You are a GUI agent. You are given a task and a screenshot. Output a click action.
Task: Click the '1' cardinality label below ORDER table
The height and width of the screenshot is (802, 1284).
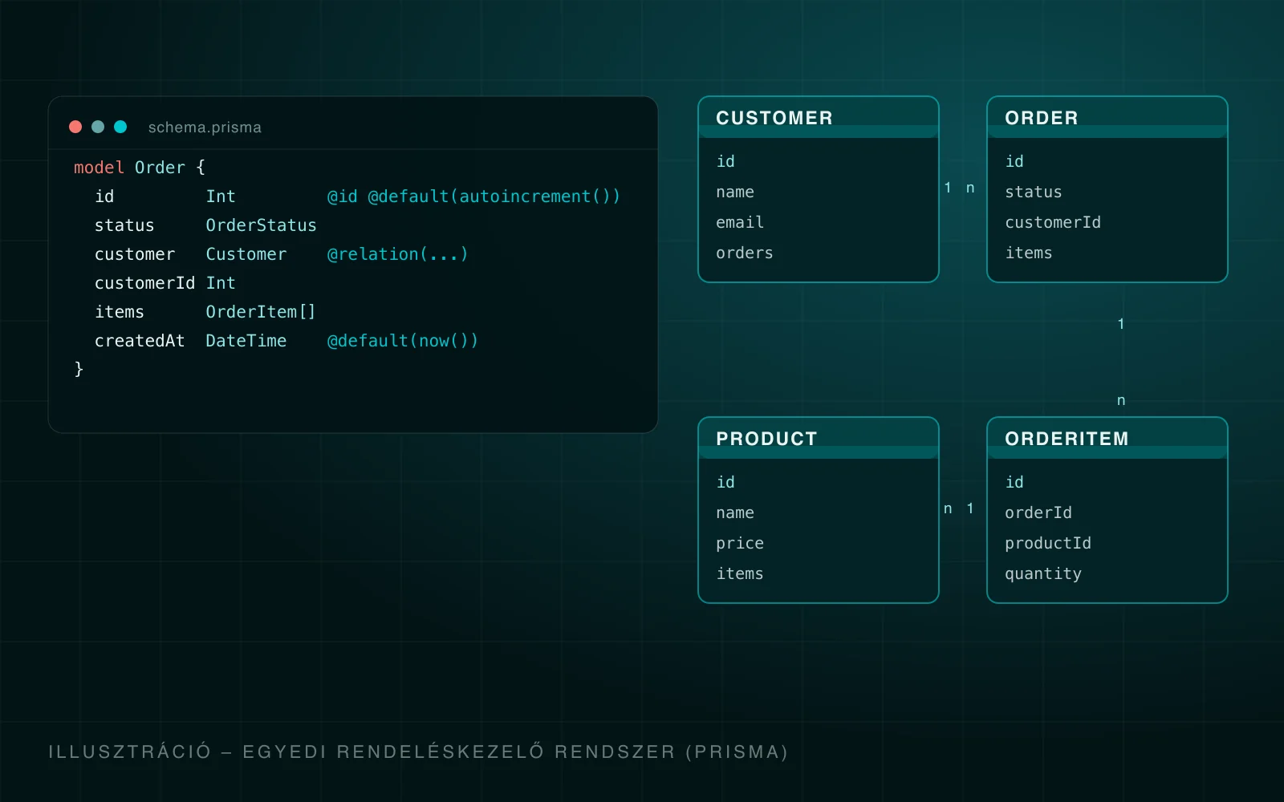click(x=1121, y=324)
